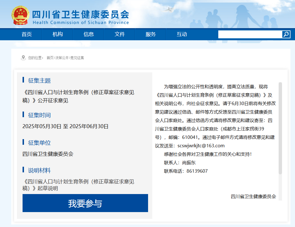Click the 您的位置 label
The image size is (295, 227).
tap(36, 58)
